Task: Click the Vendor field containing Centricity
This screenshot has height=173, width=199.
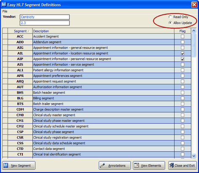Action: 45,17
